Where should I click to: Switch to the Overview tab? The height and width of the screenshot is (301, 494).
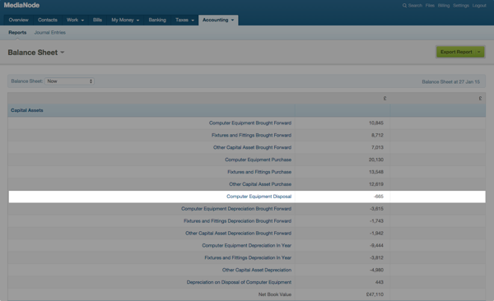point(19,20)
